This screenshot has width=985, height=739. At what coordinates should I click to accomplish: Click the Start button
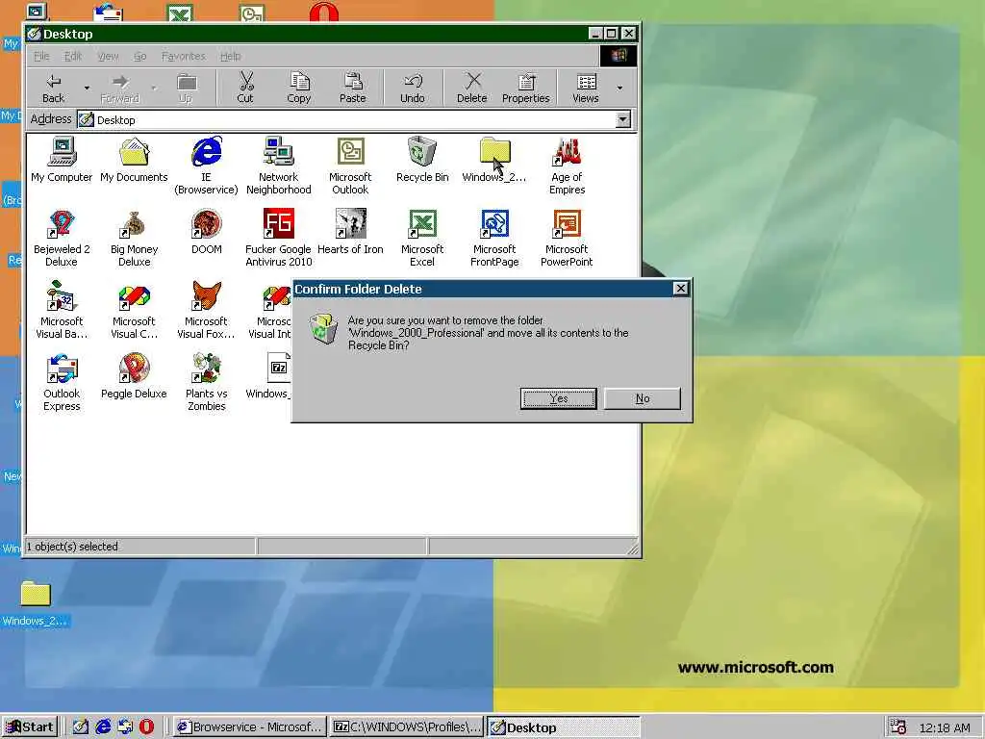pos(30,727)
